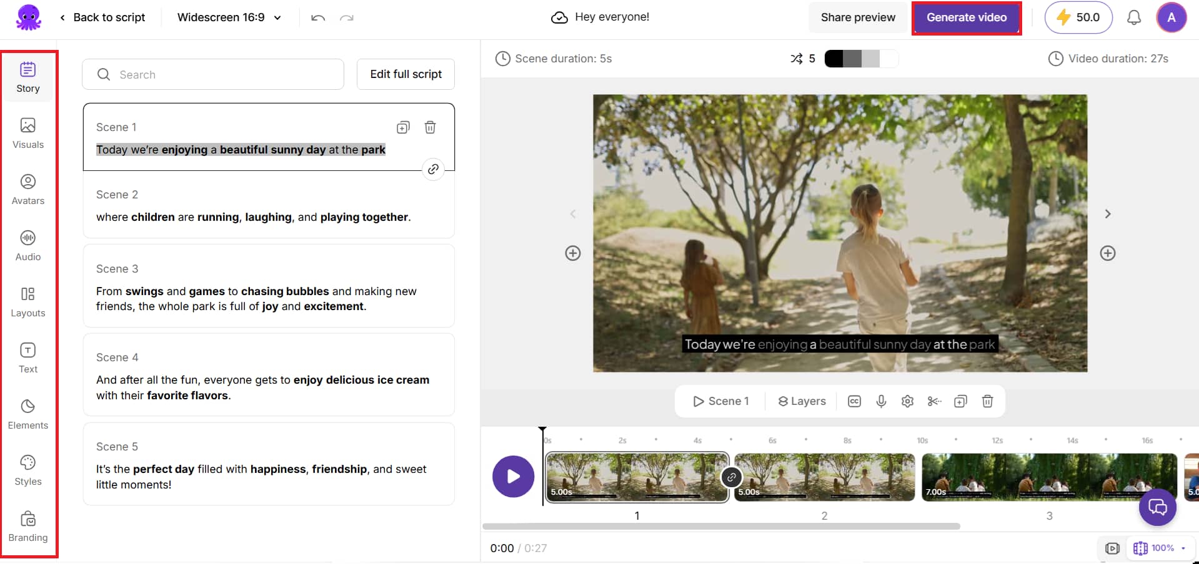Viewport: 1199px width, 564px height.
Task: Focus the scene Search field
Action: click(213, 74)
